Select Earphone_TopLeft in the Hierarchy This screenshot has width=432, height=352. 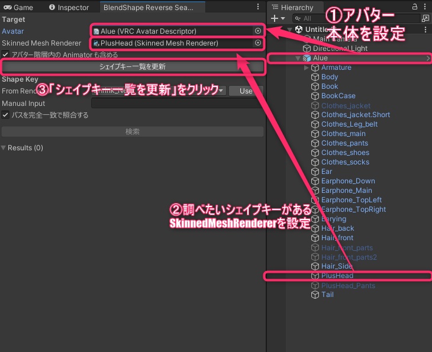click(352, 200)
